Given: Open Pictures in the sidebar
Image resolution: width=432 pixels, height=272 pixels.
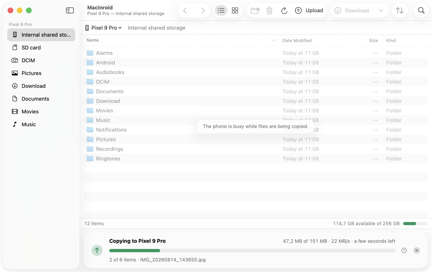Looking at the screenshot, I should tap(41, 73).
